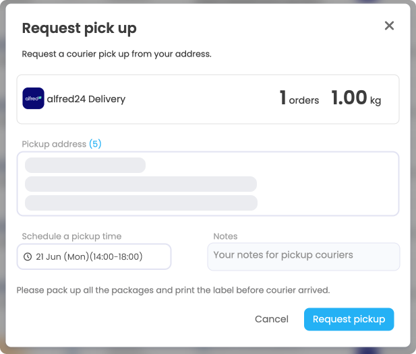The height and width of the screenshot is (354, 416).
Task: Click the 1 orders count
Action: (x=299, y=99)
